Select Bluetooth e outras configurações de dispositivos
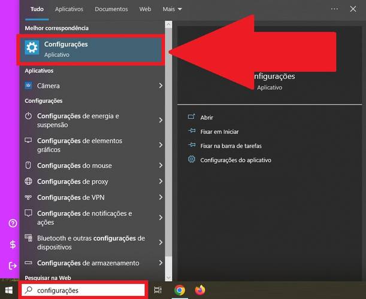This screenshot has height=299, width=366. coord(91,242)
